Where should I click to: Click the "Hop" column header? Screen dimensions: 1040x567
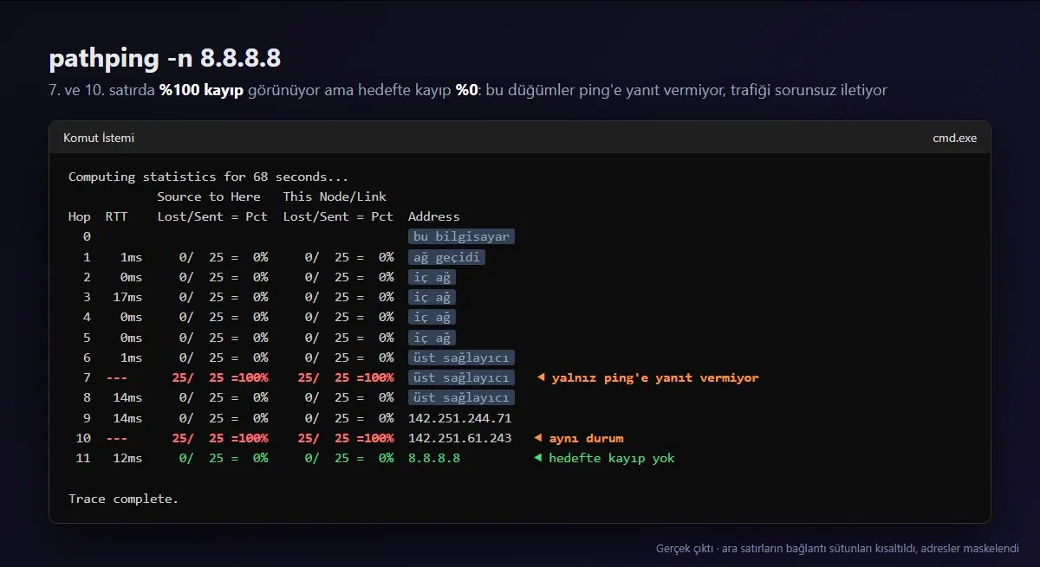tap(80, 216)
